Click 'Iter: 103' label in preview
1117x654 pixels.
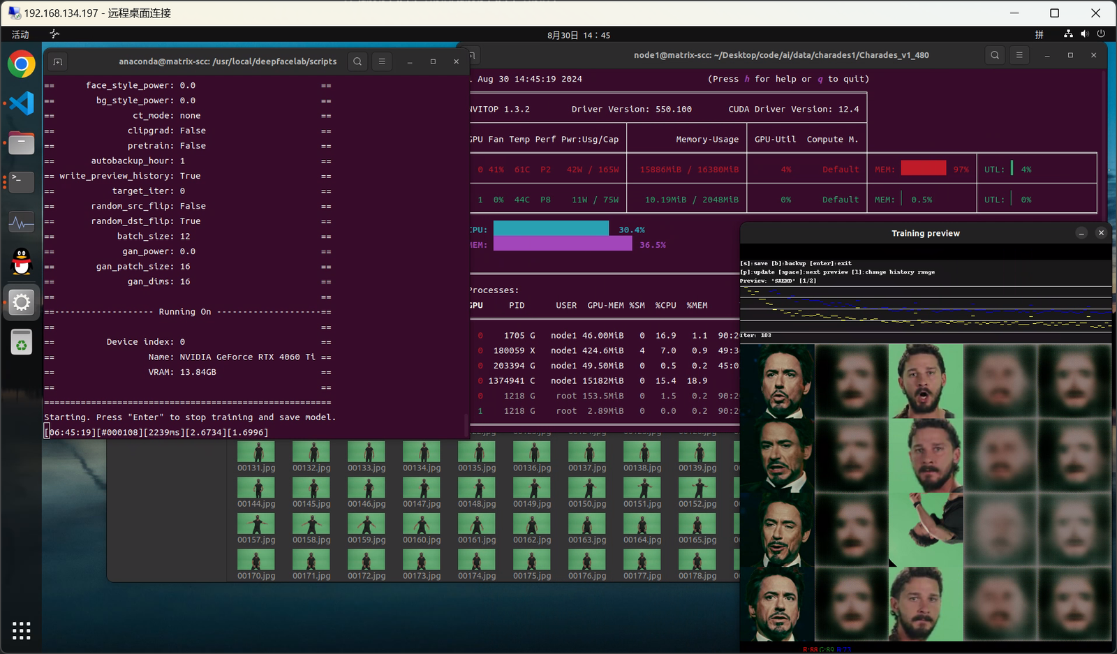755,335
